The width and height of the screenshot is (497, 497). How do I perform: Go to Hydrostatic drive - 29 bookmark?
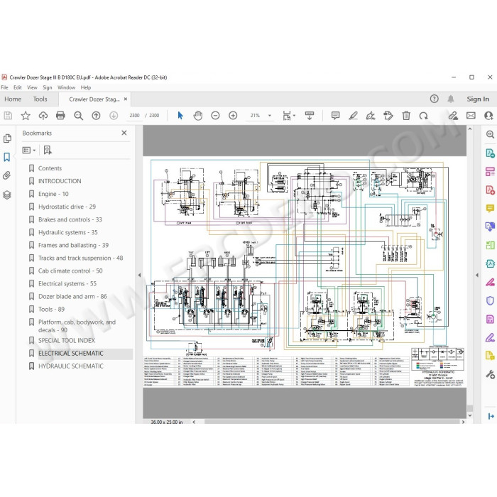67,207
